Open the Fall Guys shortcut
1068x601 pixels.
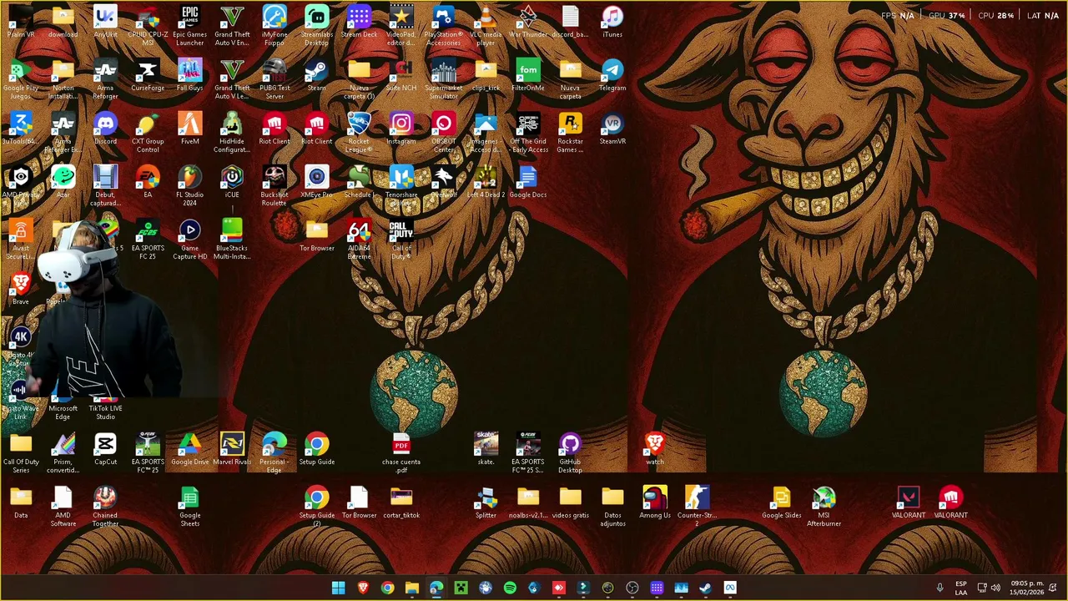coord(190,76)
